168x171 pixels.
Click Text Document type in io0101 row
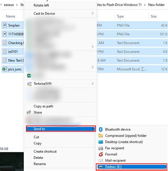(x=128, y=52)
